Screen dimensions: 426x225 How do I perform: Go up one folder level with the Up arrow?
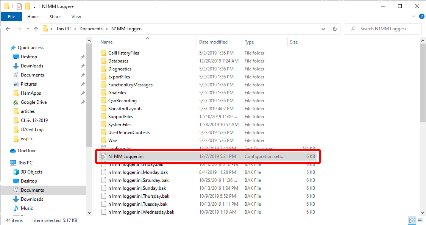coord(36,29)
